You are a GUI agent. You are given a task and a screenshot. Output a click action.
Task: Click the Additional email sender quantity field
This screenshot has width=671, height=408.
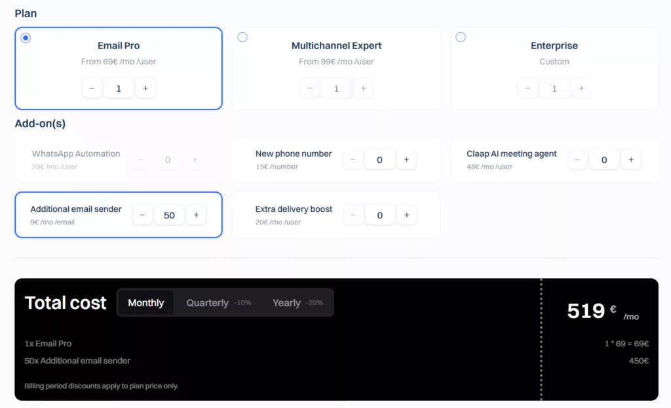pyautogui.click(x=169, y=215)
